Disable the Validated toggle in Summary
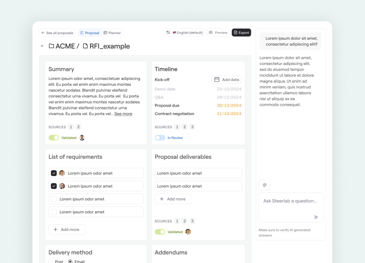 (53, 138)
